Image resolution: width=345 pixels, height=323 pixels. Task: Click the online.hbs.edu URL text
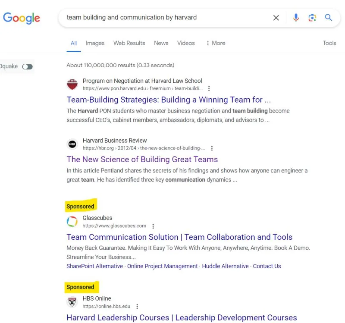(107, 306)
